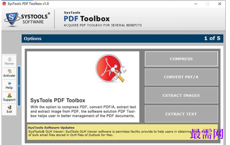This screenshot has height=145, width=230.
Task: Open the Help sidebar item
Action: click(9, 85)
